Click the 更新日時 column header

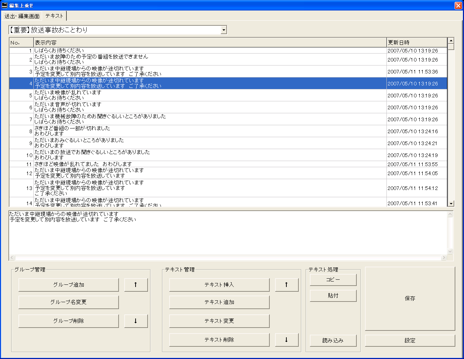417,43
